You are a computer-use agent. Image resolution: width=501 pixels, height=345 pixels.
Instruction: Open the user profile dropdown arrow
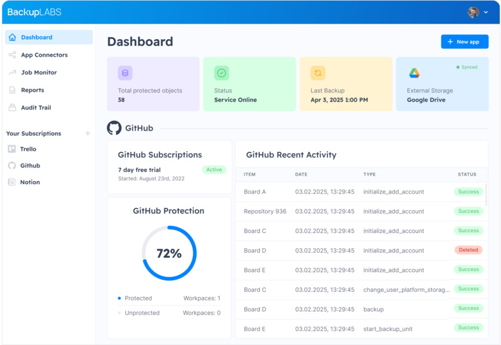[486, 13]
